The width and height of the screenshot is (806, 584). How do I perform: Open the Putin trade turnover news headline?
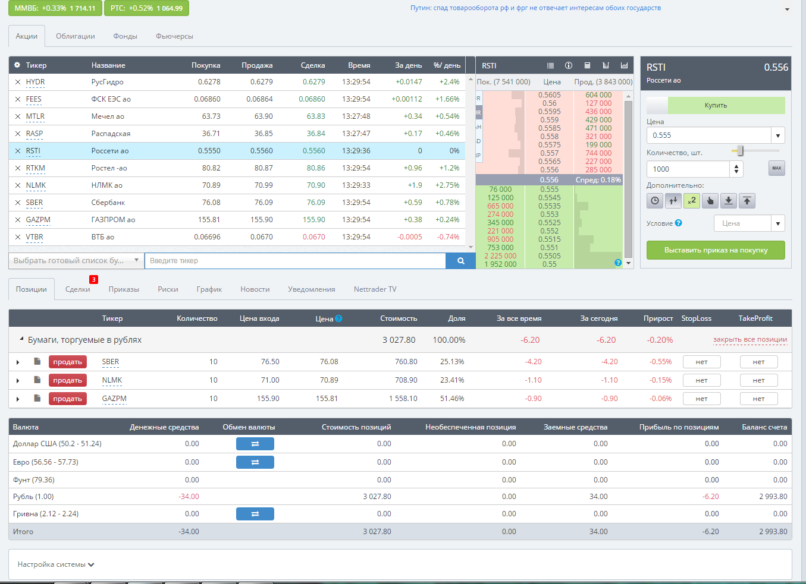click(535, 8)
